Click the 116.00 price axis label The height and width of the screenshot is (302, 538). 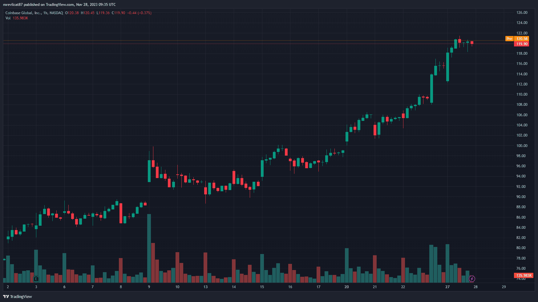point(522,64)
